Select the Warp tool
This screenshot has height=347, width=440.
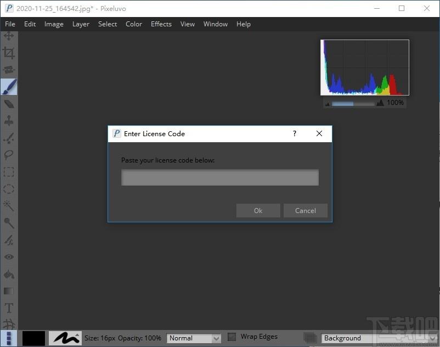click(9, 324)
